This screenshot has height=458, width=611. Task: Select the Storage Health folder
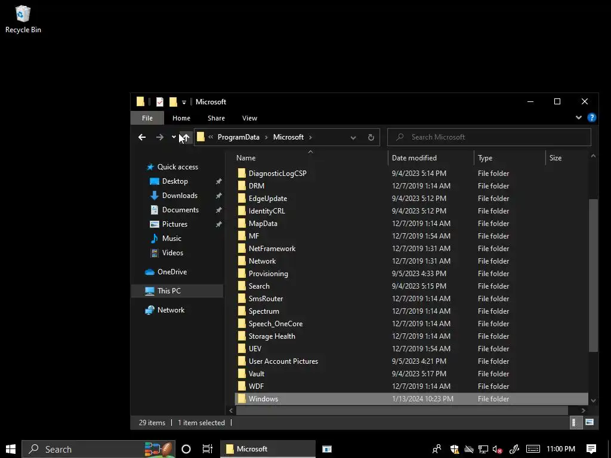[x=271, y=336]
